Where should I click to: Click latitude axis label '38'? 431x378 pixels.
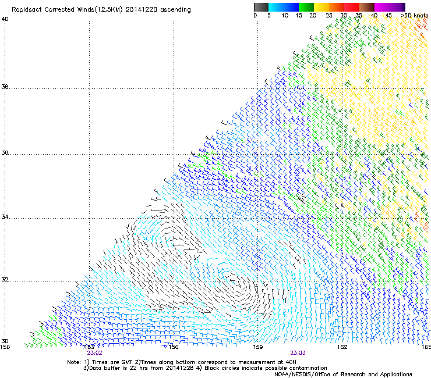coord(5,87)
